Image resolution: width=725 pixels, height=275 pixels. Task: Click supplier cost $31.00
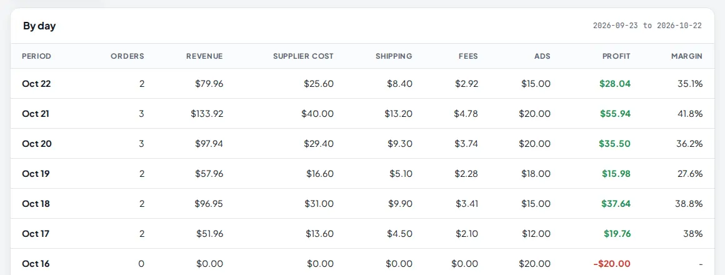(319, 204)
